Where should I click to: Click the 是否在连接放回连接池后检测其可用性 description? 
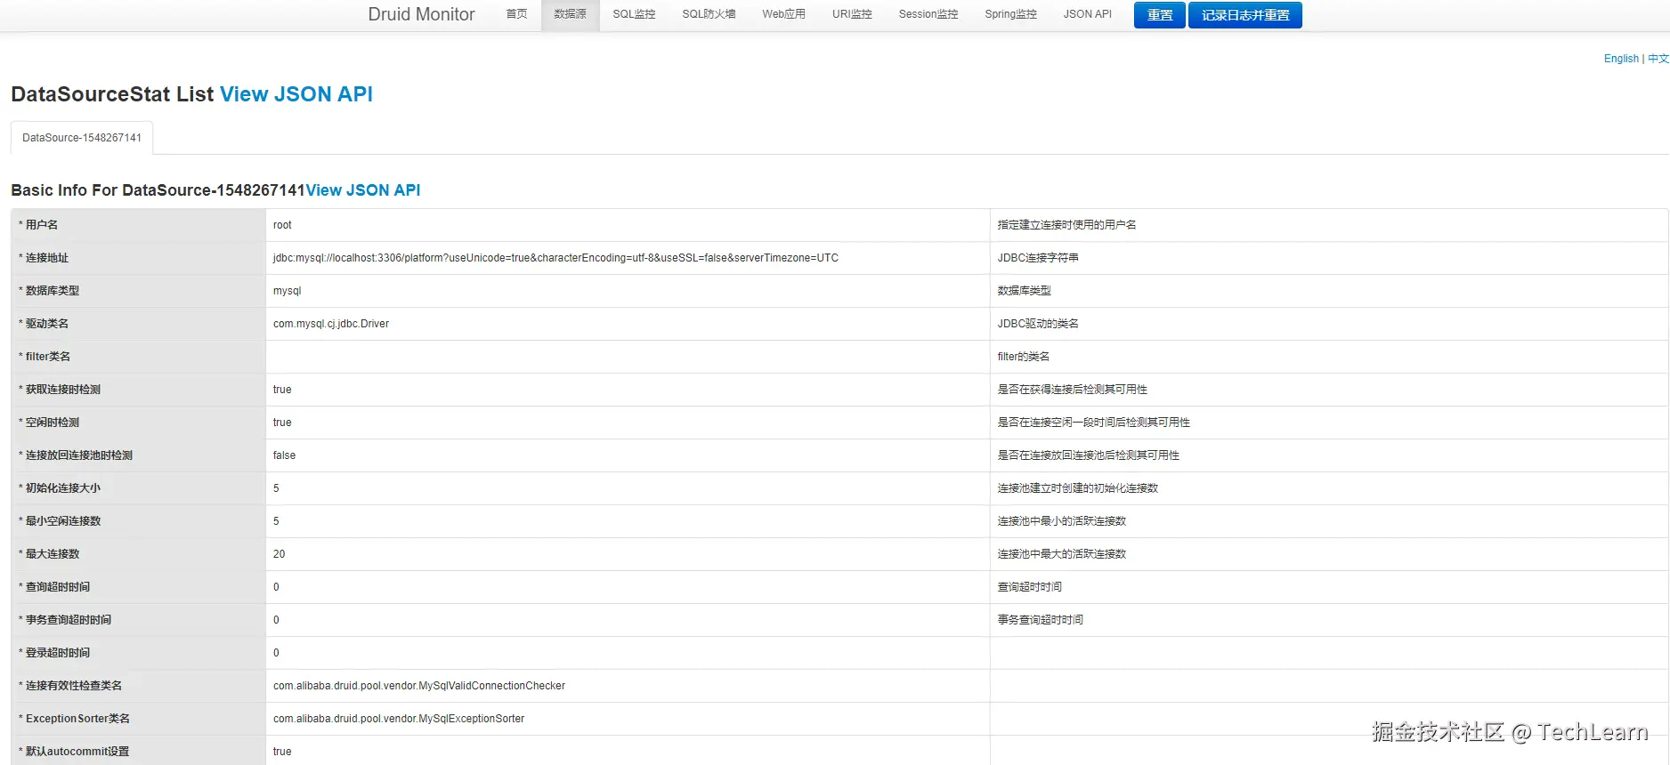point(1089,455)
